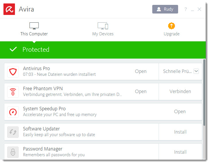Select the This Computer tab

tap(34, 29)
